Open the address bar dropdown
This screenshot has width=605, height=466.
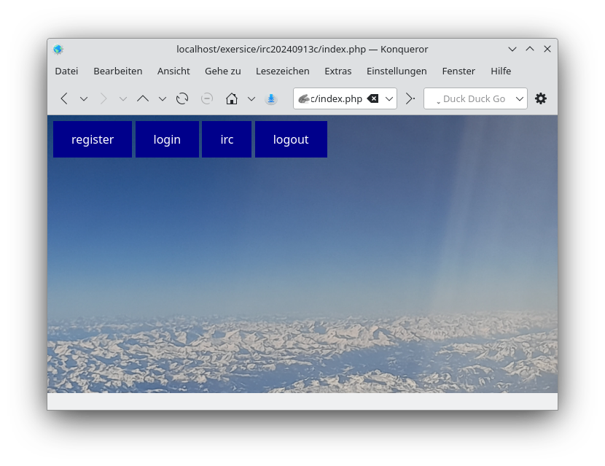(x=389, y=98)
